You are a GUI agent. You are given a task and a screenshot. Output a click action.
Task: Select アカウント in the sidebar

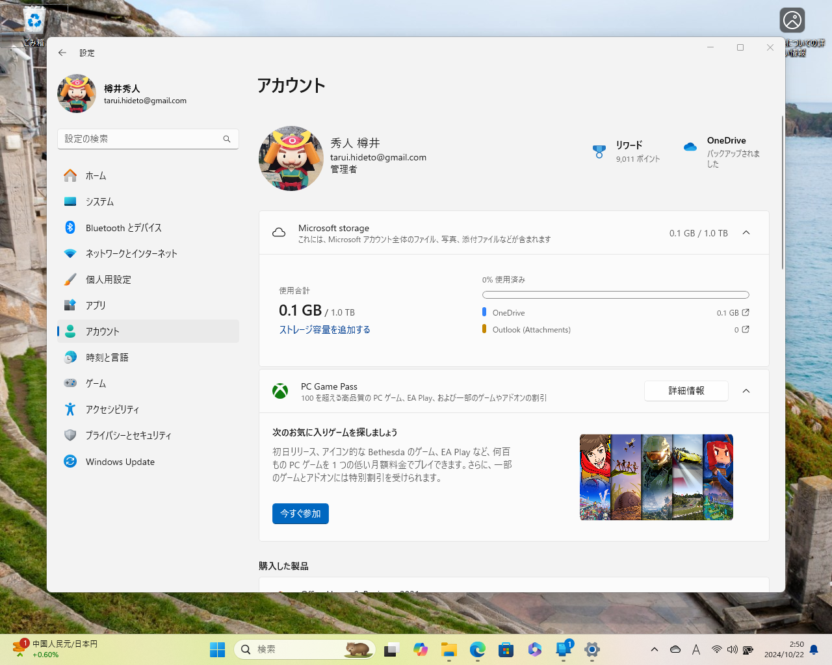click(x=148, y=331)
